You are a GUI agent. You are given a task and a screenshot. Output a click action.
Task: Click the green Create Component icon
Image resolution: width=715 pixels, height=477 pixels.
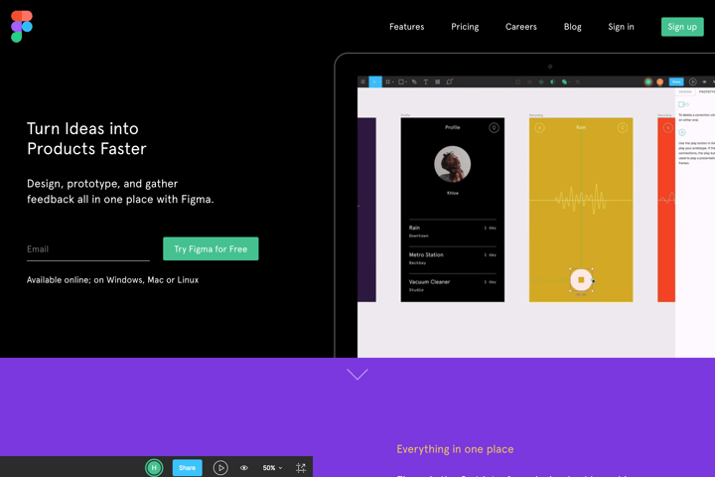pyautogui.click(x=541, y=81)
